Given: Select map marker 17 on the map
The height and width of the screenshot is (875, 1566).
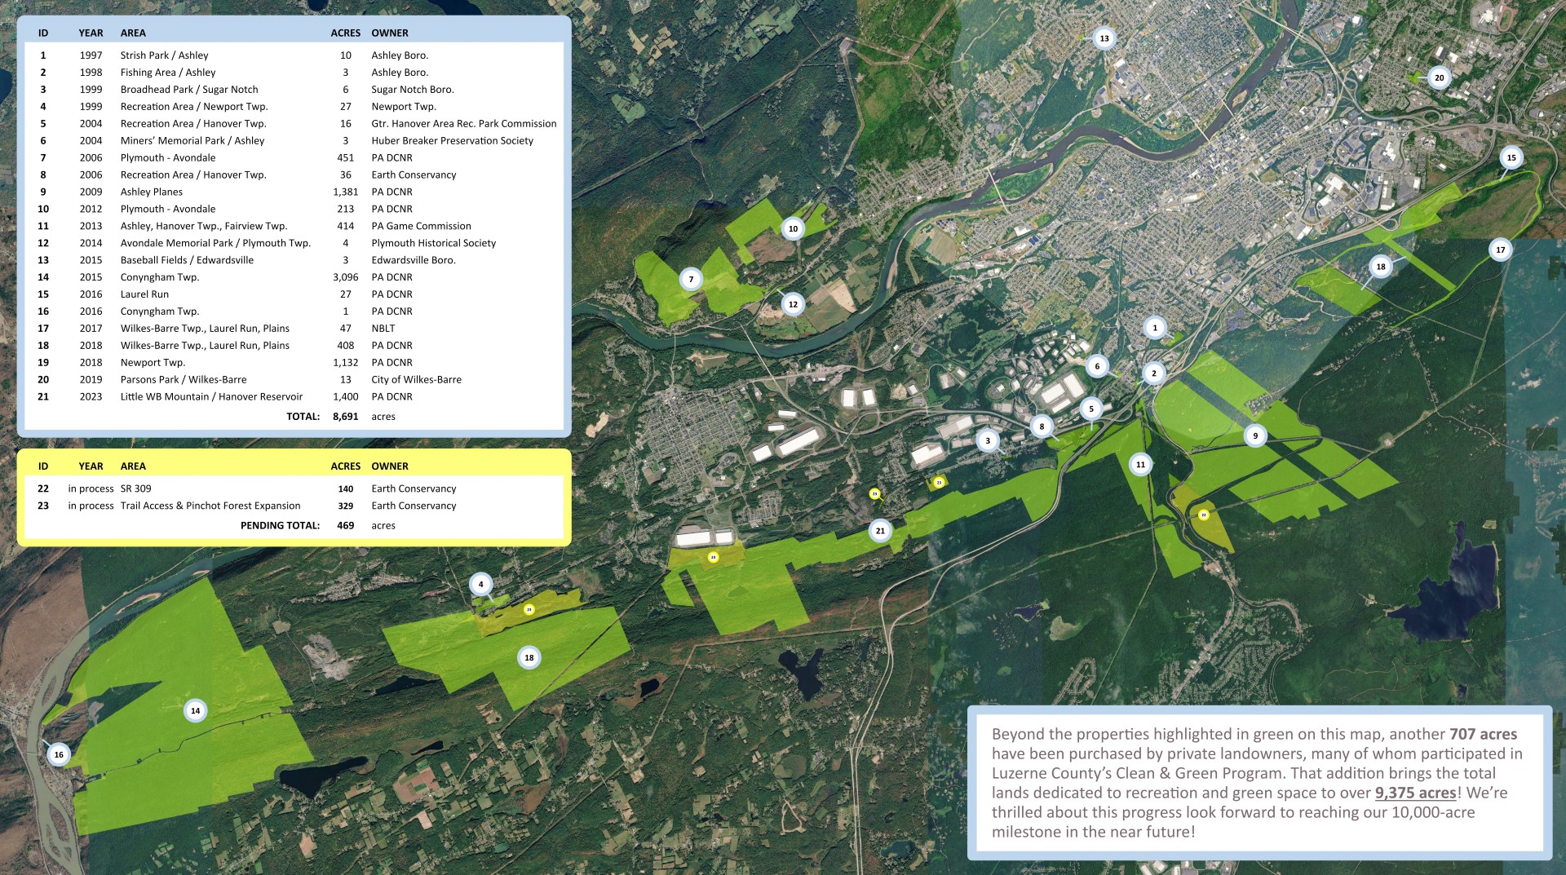Looking at the screenshot, I should tap(1500, 250).
